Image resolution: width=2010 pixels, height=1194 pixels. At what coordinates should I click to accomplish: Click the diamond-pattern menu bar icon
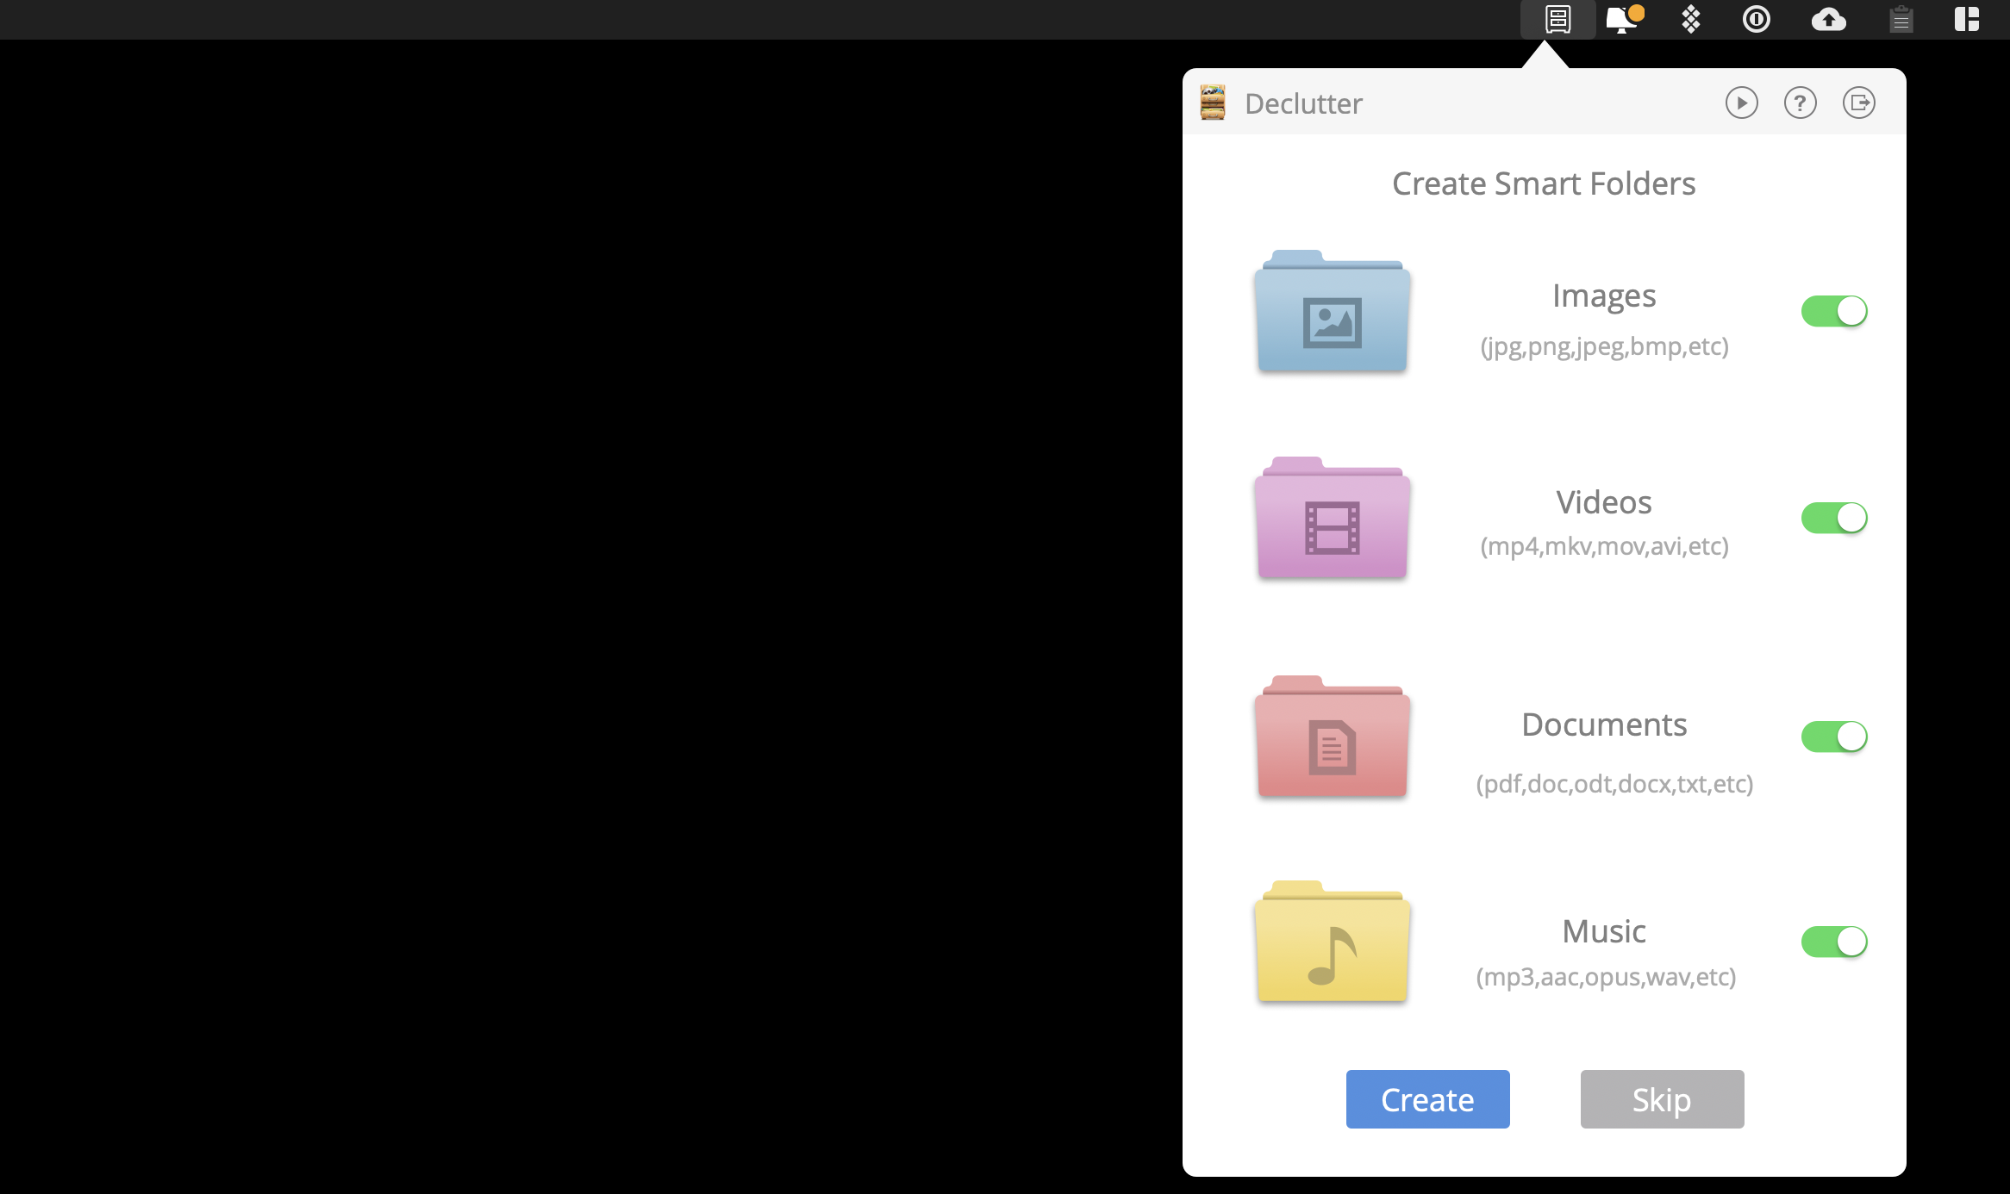1691,19
